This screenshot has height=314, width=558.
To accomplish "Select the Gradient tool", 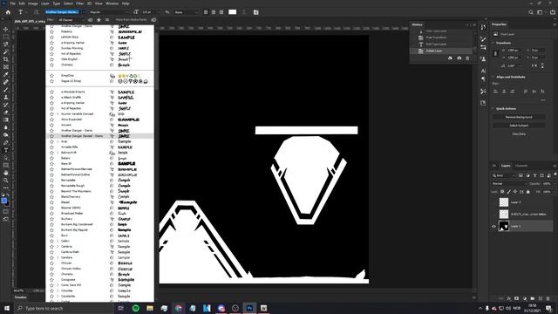I will pyautogui.click(x=6, y=120).
